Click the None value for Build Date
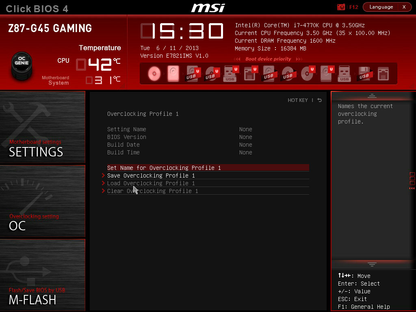416x312 pixels. coord(246,145)
